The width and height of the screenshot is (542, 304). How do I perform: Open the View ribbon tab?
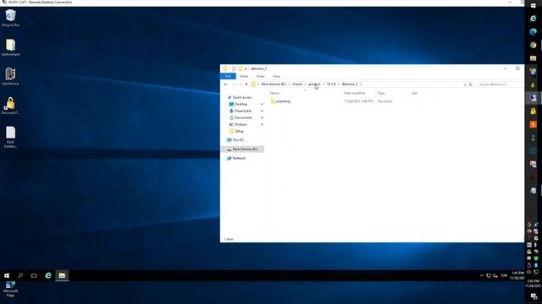(276, 76)
